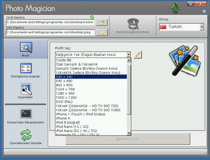Click the profile list scrollbar down arrow
This screenshot has width=210, height=160.
(129, 133)
